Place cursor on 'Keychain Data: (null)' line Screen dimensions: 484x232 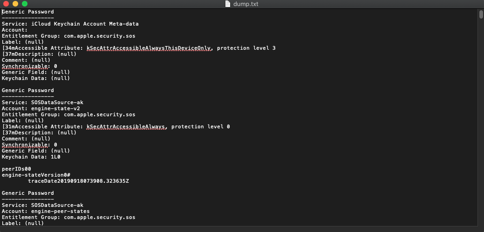[x=36, y=78]
